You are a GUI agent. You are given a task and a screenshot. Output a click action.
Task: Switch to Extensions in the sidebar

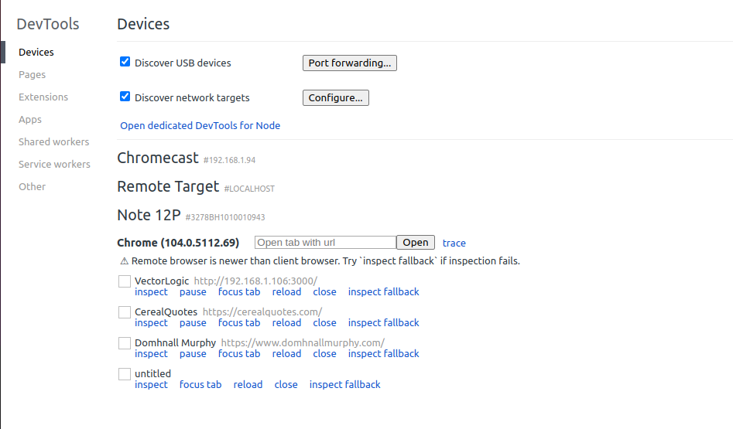[43, 97]
